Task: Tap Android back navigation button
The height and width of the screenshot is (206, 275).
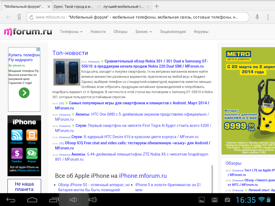Action: 11,200
